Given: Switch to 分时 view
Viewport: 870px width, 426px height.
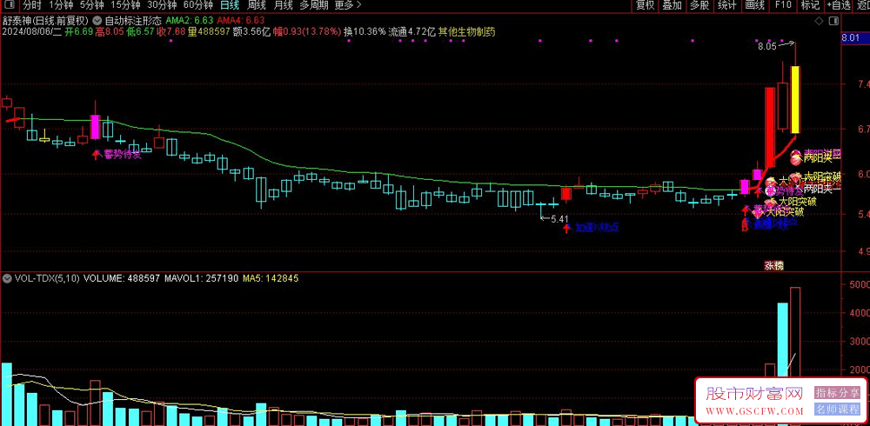Looking at the screenshot, I should [32, 5].
